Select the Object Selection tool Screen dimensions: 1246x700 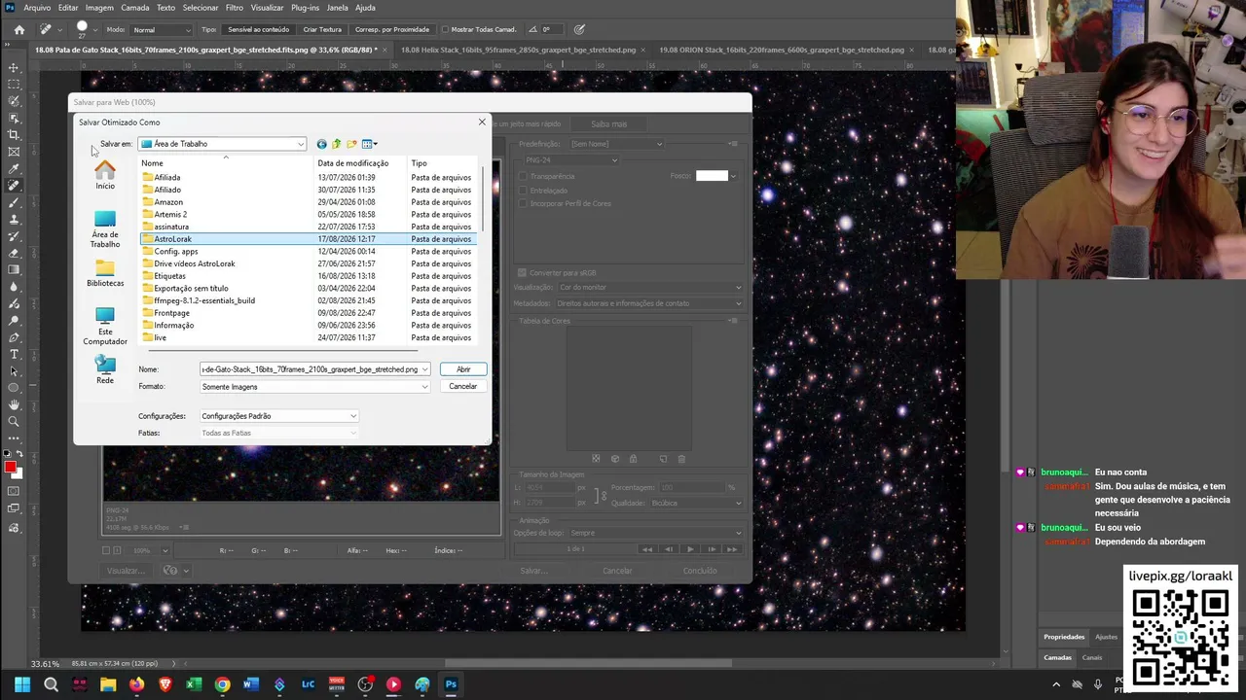14,118
